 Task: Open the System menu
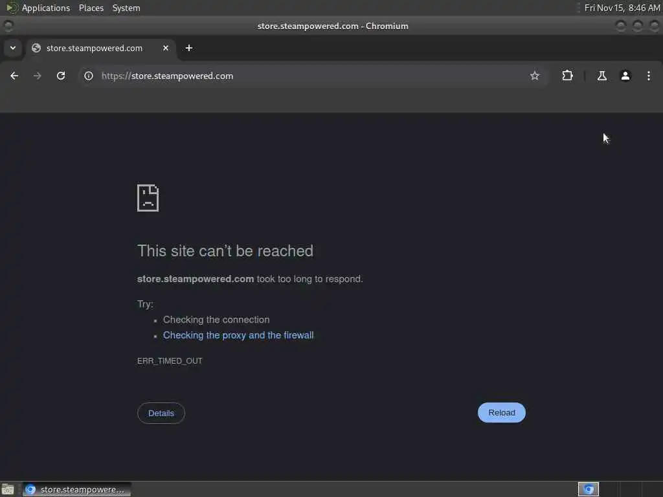tap(126, 8)
